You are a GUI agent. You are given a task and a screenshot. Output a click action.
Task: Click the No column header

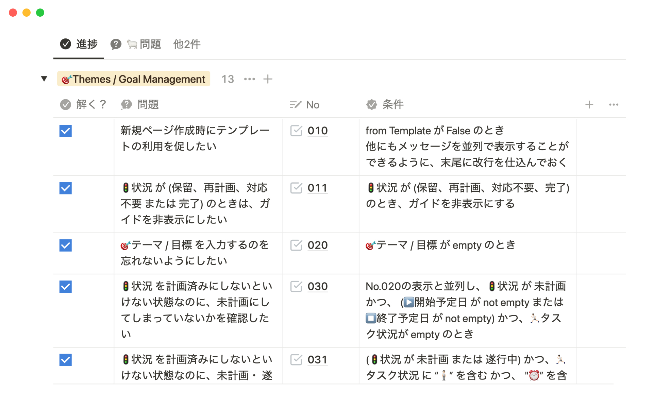click(312, 105)
